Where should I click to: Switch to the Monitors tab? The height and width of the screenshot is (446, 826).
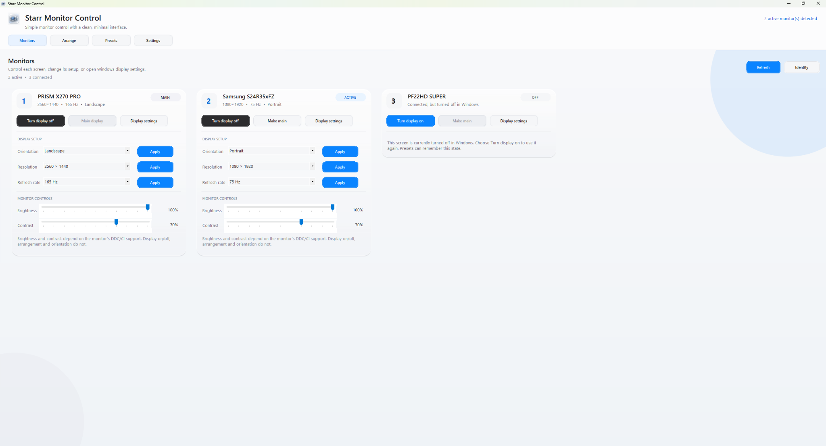pyautogui.click(x=27, y=40)
